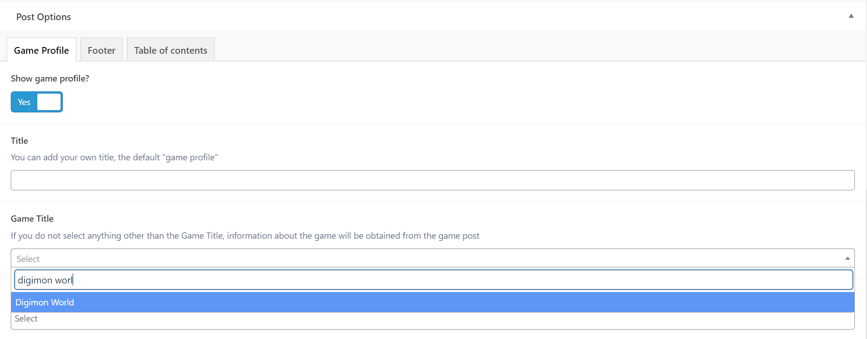The height and width of the screenshot is (339, 867).
Task: Select the Game Profile tab
Action: [41, 50]
